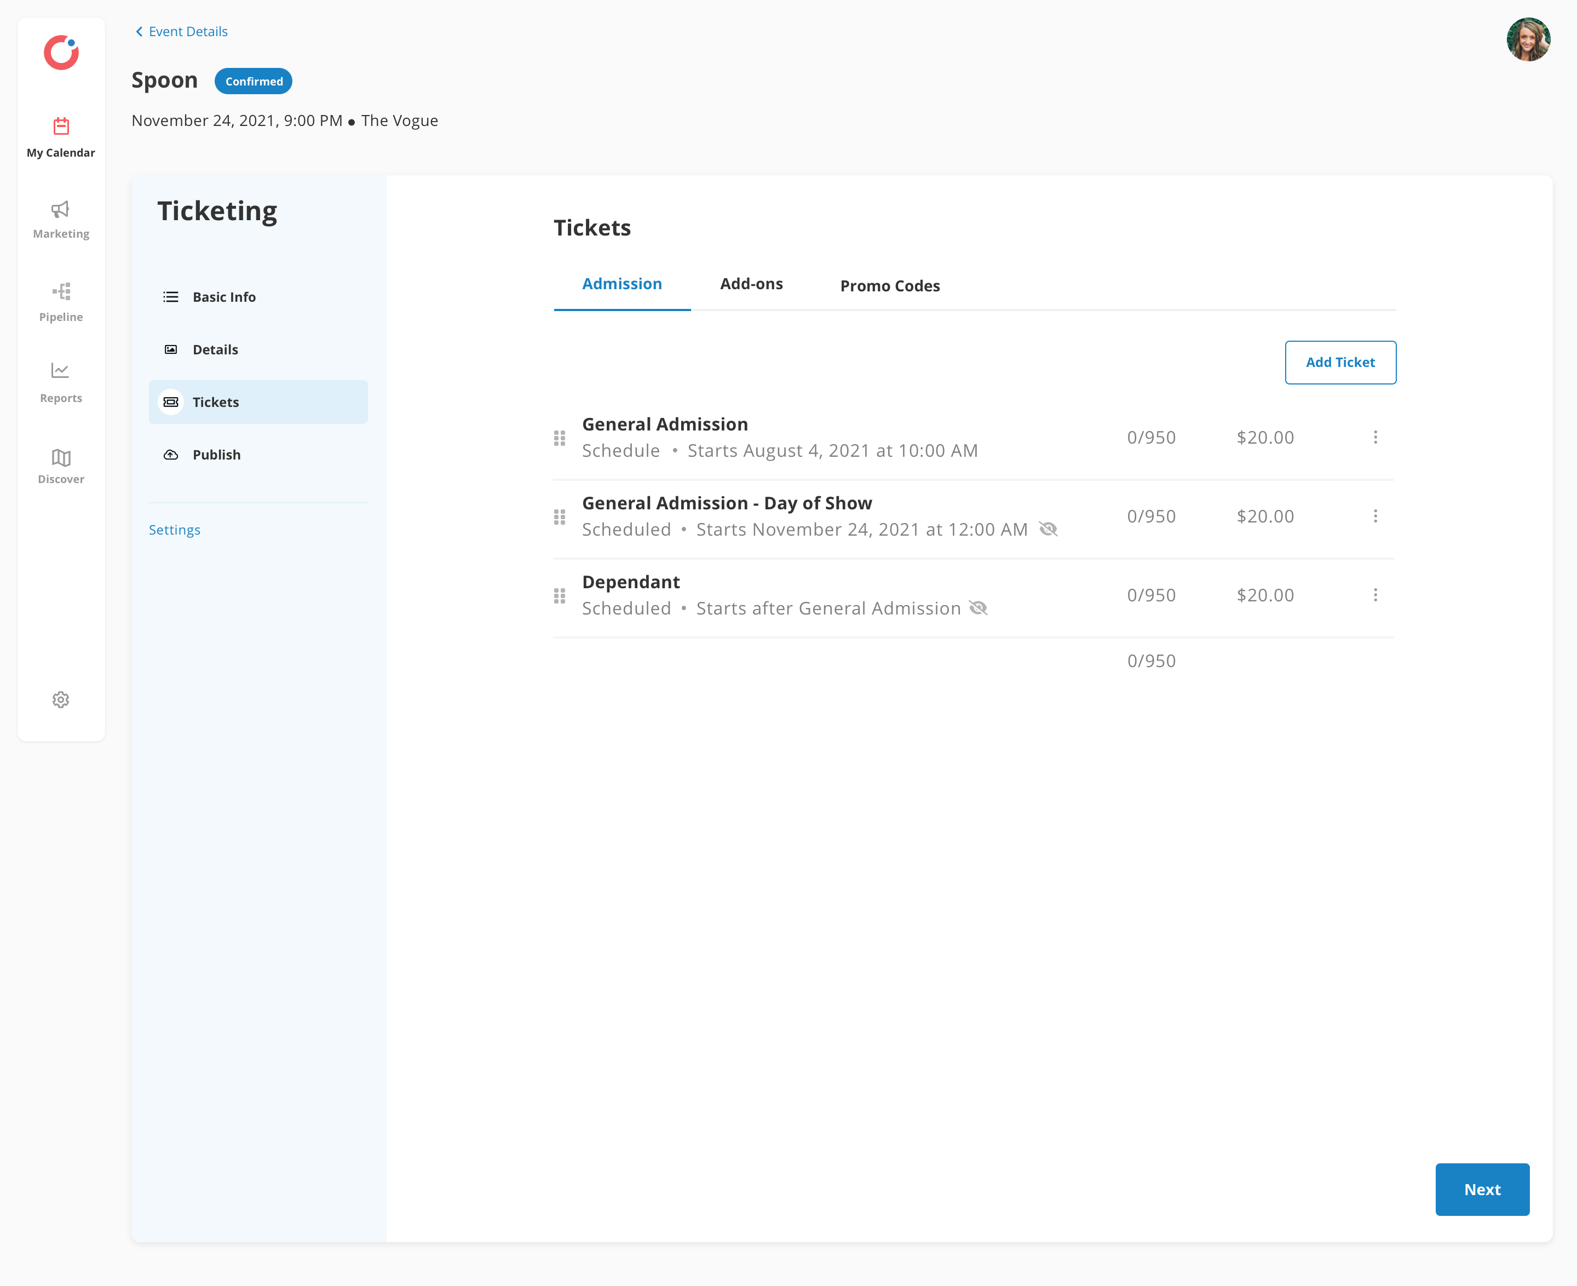The image size is (1577, 1286).
Task: Go back via the Event Details link
Action: click(x=181, y=31)
